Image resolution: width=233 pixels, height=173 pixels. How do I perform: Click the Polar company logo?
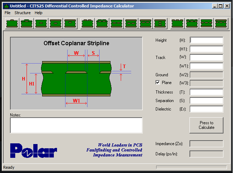coord(34,150)
